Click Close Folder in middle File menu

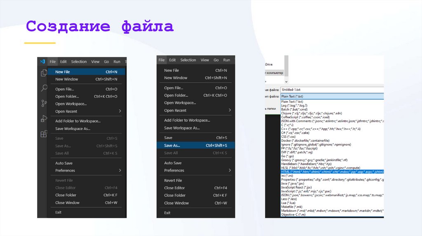click(196, 195)
